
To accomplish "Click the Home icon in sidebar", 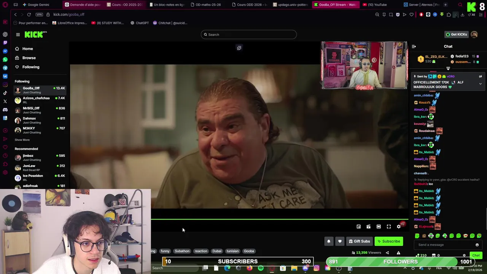I will click(x=17, y=49).
